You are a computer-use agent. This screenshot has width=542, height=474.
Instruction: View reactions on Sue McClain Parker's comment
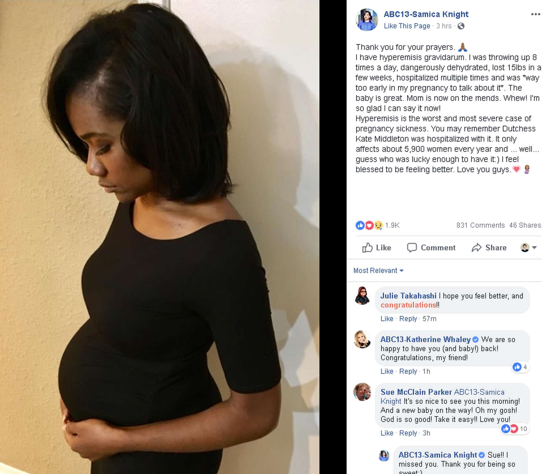click(x=514, y=429)
